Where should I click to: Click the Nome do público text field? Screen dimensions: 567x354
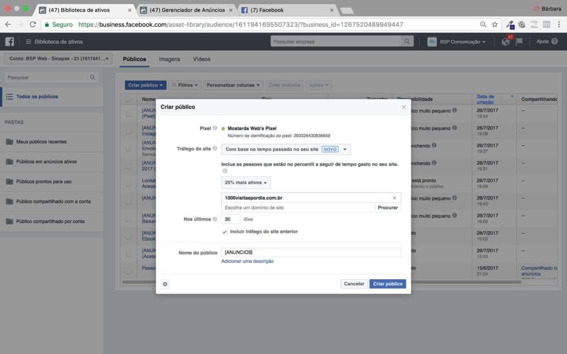(311, 252)
